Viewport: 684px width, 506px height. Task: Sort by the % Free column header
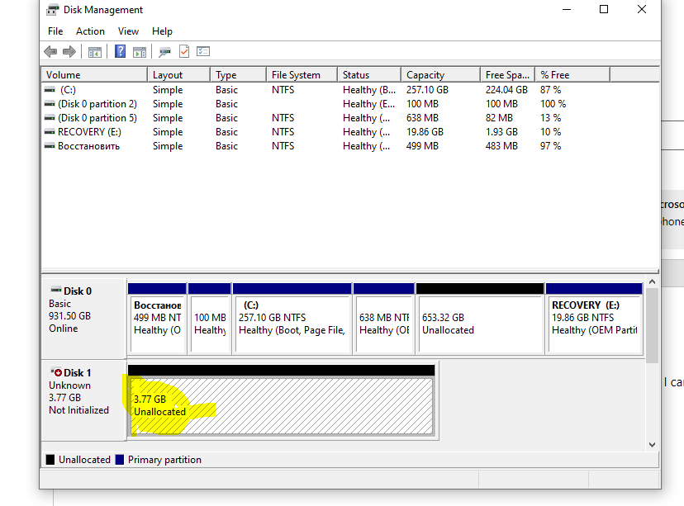point(572,75)
